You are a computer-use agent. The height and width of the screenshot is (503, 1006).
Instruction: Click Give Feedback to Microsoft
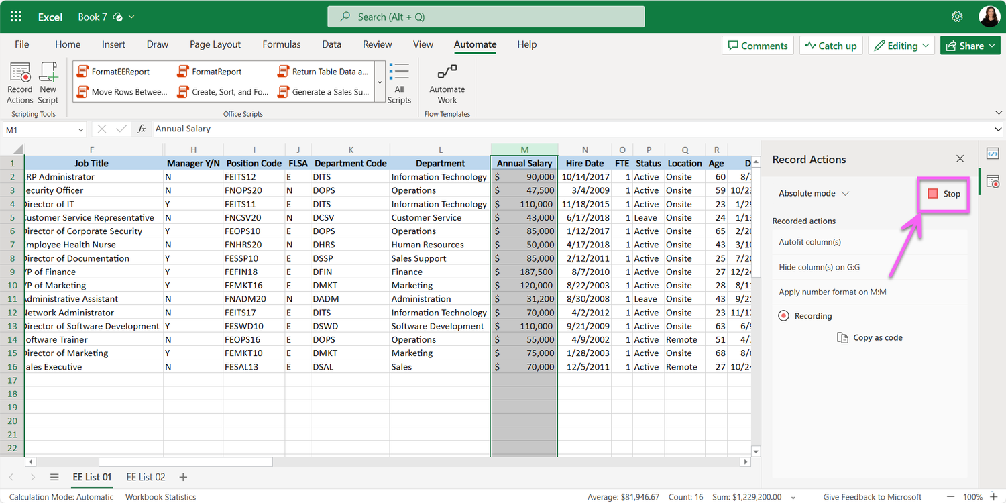[872, 497]
